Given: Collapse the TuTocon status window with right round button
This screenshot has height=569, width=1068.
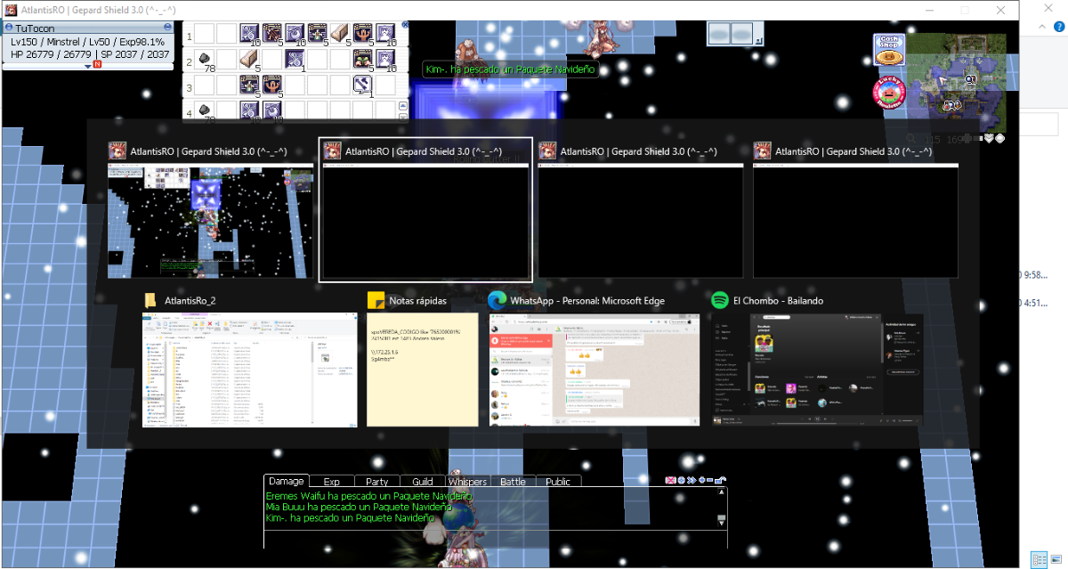Looking at the screenshot, I should click(x=168, y=28).
